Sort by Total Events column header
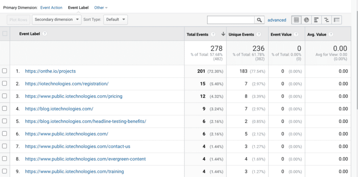 point(197,34)
